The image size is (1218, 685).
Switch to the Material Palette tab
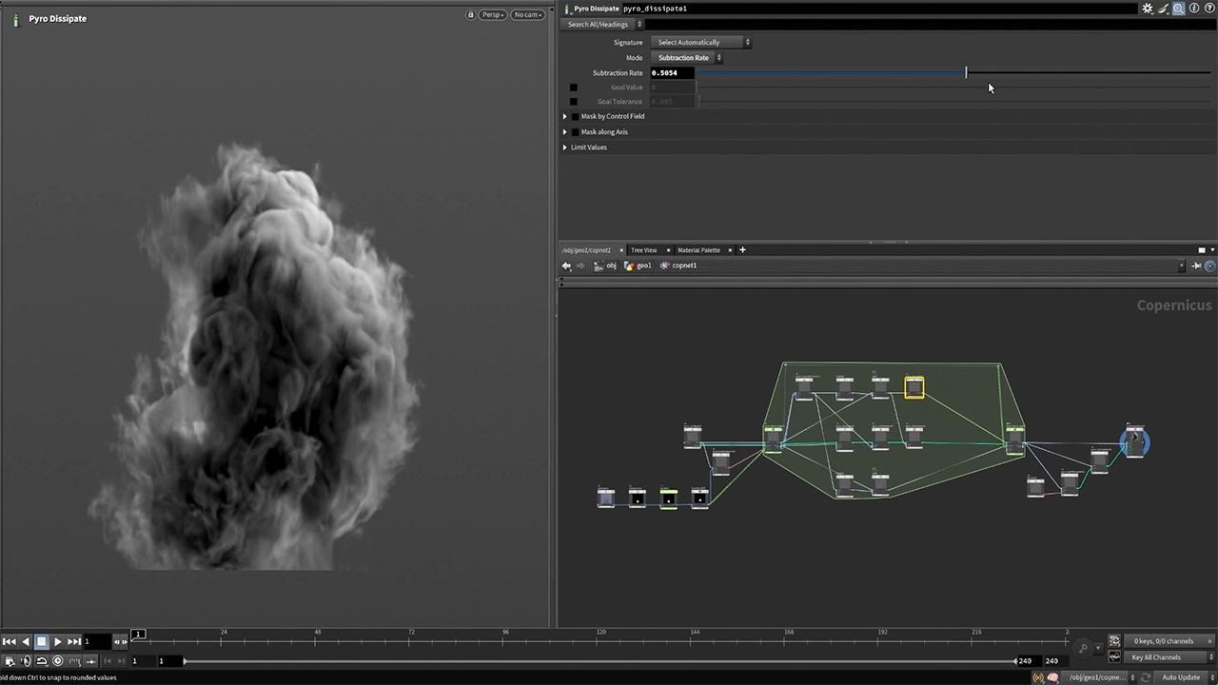[698, 250]
